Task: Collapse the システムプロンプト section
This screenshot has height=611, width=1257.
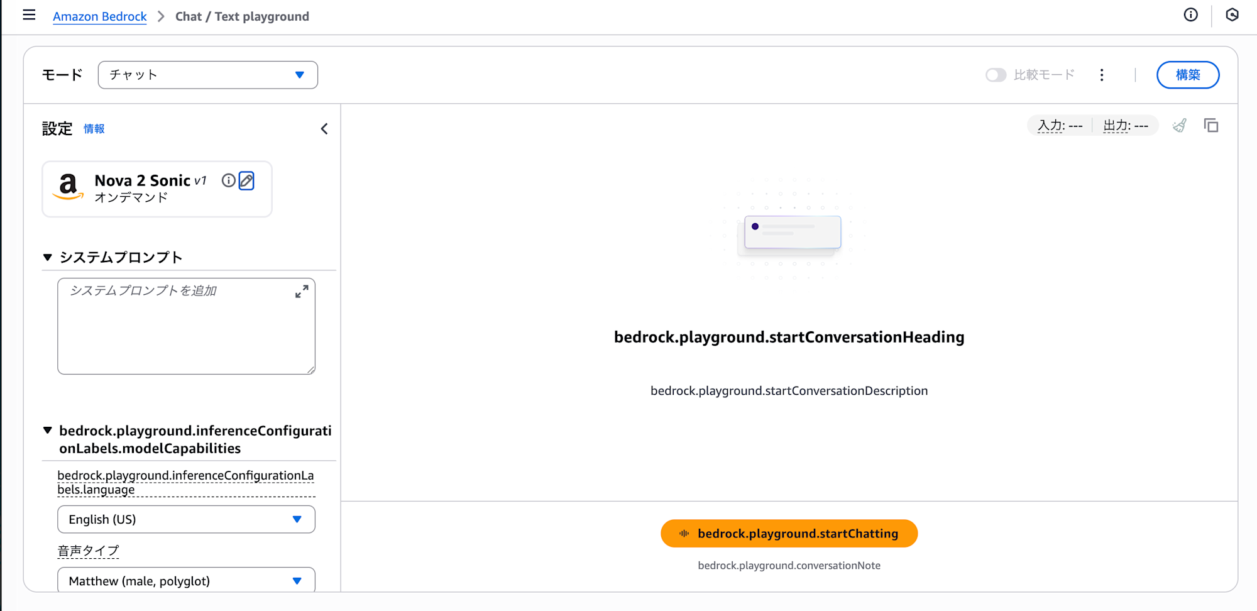Action: (x=48, y=257)
